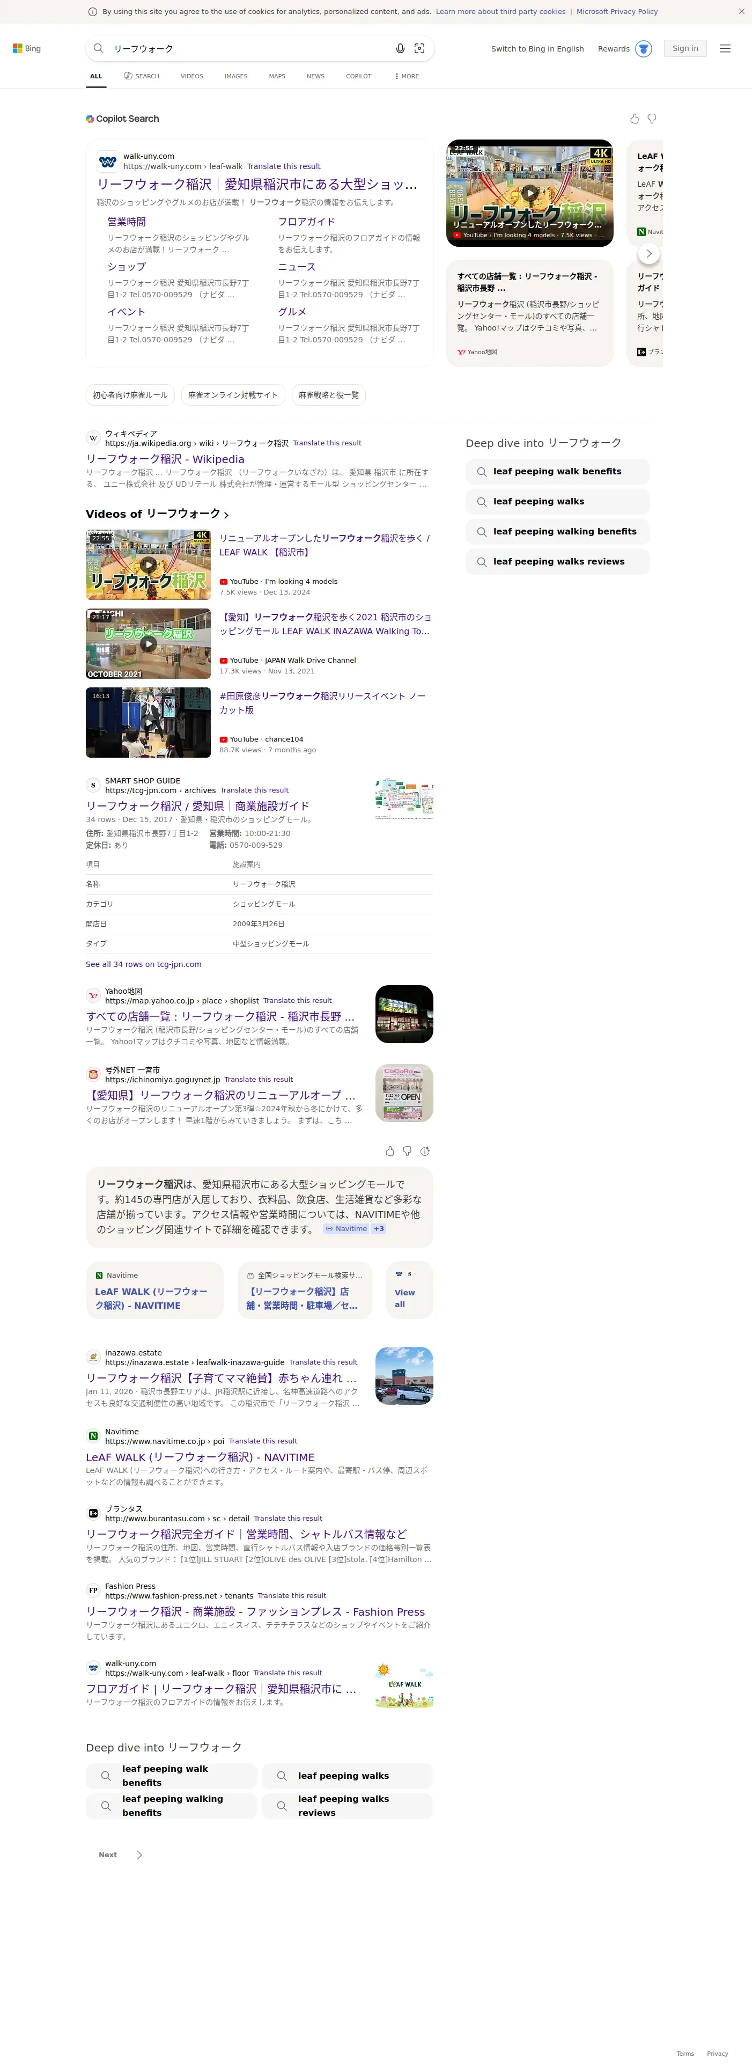This screenshot has width=752, height=2067.
Task: Show next cards in Copilot carousel
Action: (x=648, y=254)
